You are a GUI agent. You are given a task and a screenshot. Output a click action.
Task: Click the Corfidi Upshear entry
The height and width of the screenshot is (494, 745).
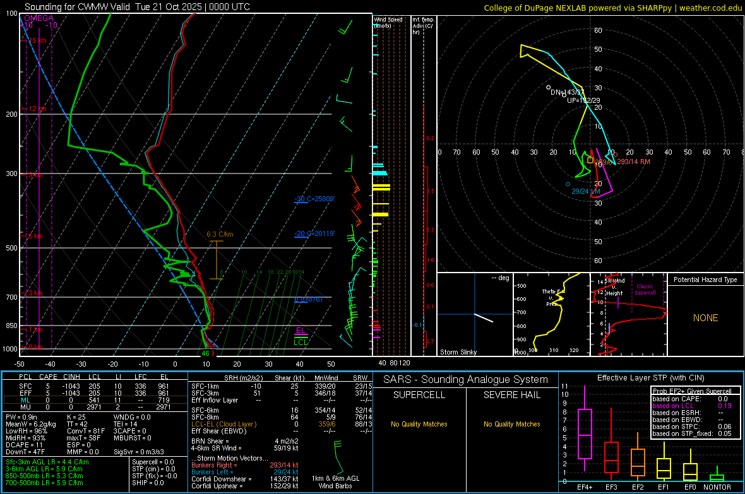[x=245, y=486]
